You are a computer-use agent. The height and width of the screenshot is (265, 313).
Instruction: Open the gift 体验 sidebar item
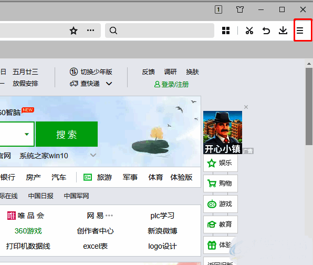coord(221,245)
